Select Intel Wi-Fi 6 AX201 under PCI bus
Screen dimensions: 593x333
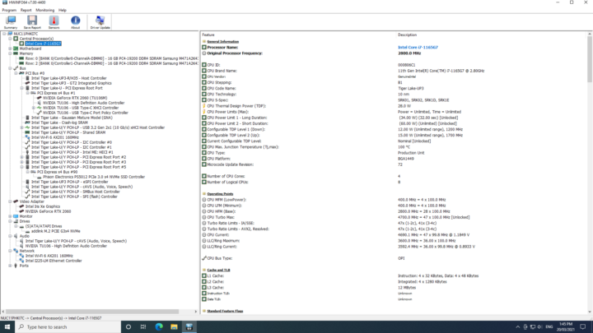point(55,137)
